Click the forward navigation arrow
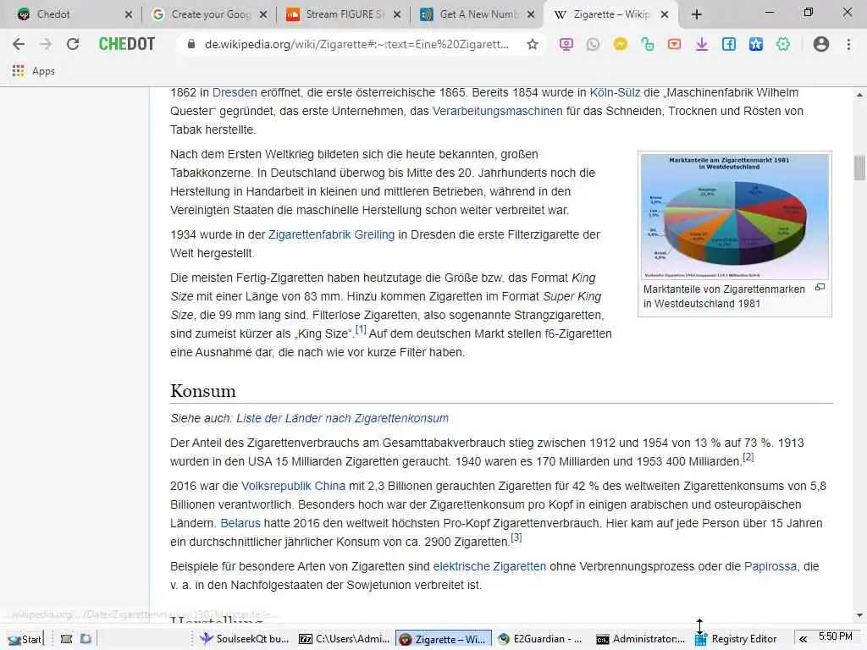The image size is (867, 650). click(x=46, y=44)
